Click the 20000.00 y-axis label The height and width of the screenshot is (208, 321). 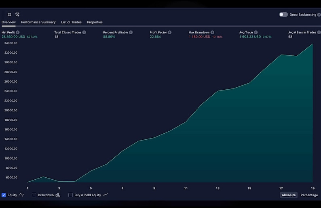pos(11,110)
